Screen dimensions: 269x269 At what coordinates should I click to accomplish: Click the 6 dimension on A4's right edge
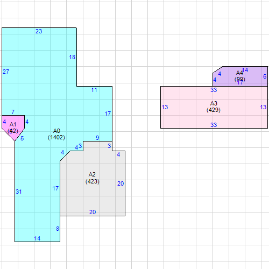pyautogui.click(x=265, y=76)
